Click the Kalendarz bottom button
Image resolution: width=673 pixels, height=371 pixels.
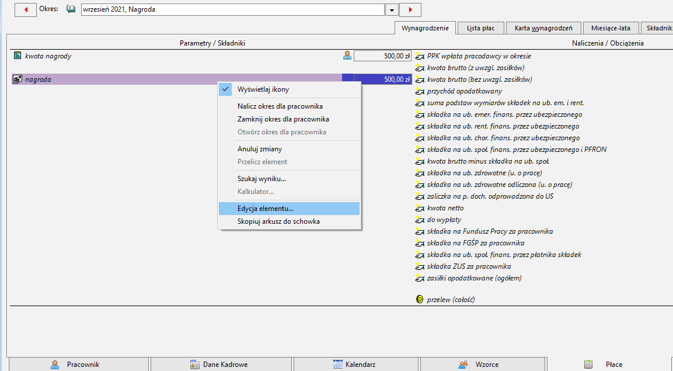355,364
